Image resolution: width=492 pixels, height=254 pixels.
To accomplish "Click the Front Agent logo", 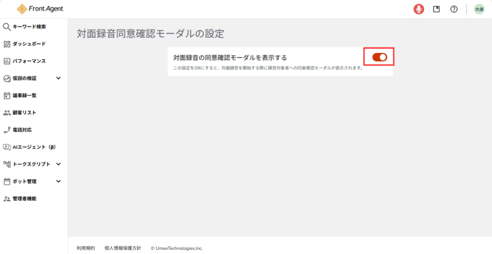I will 40,9.
